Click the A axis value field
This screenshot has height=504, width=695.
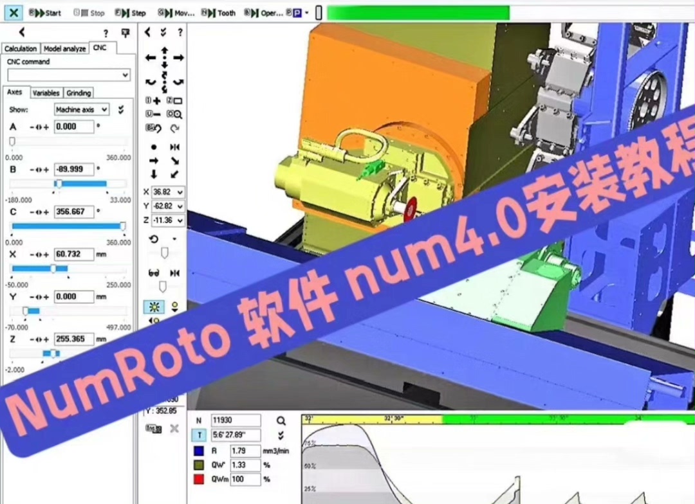tap(74, 127)
